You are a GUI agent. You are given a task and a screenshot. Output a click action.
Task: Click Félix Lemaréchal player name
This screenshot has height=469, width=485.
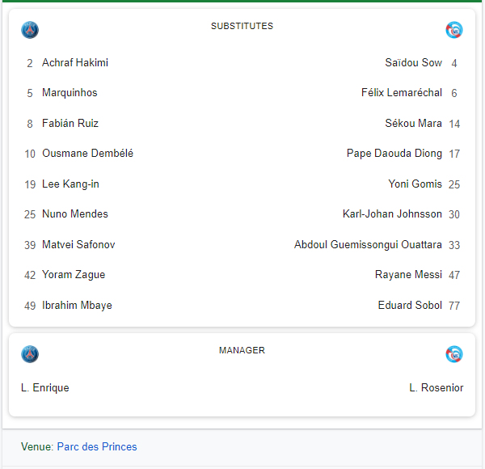(x=401, y=93)
